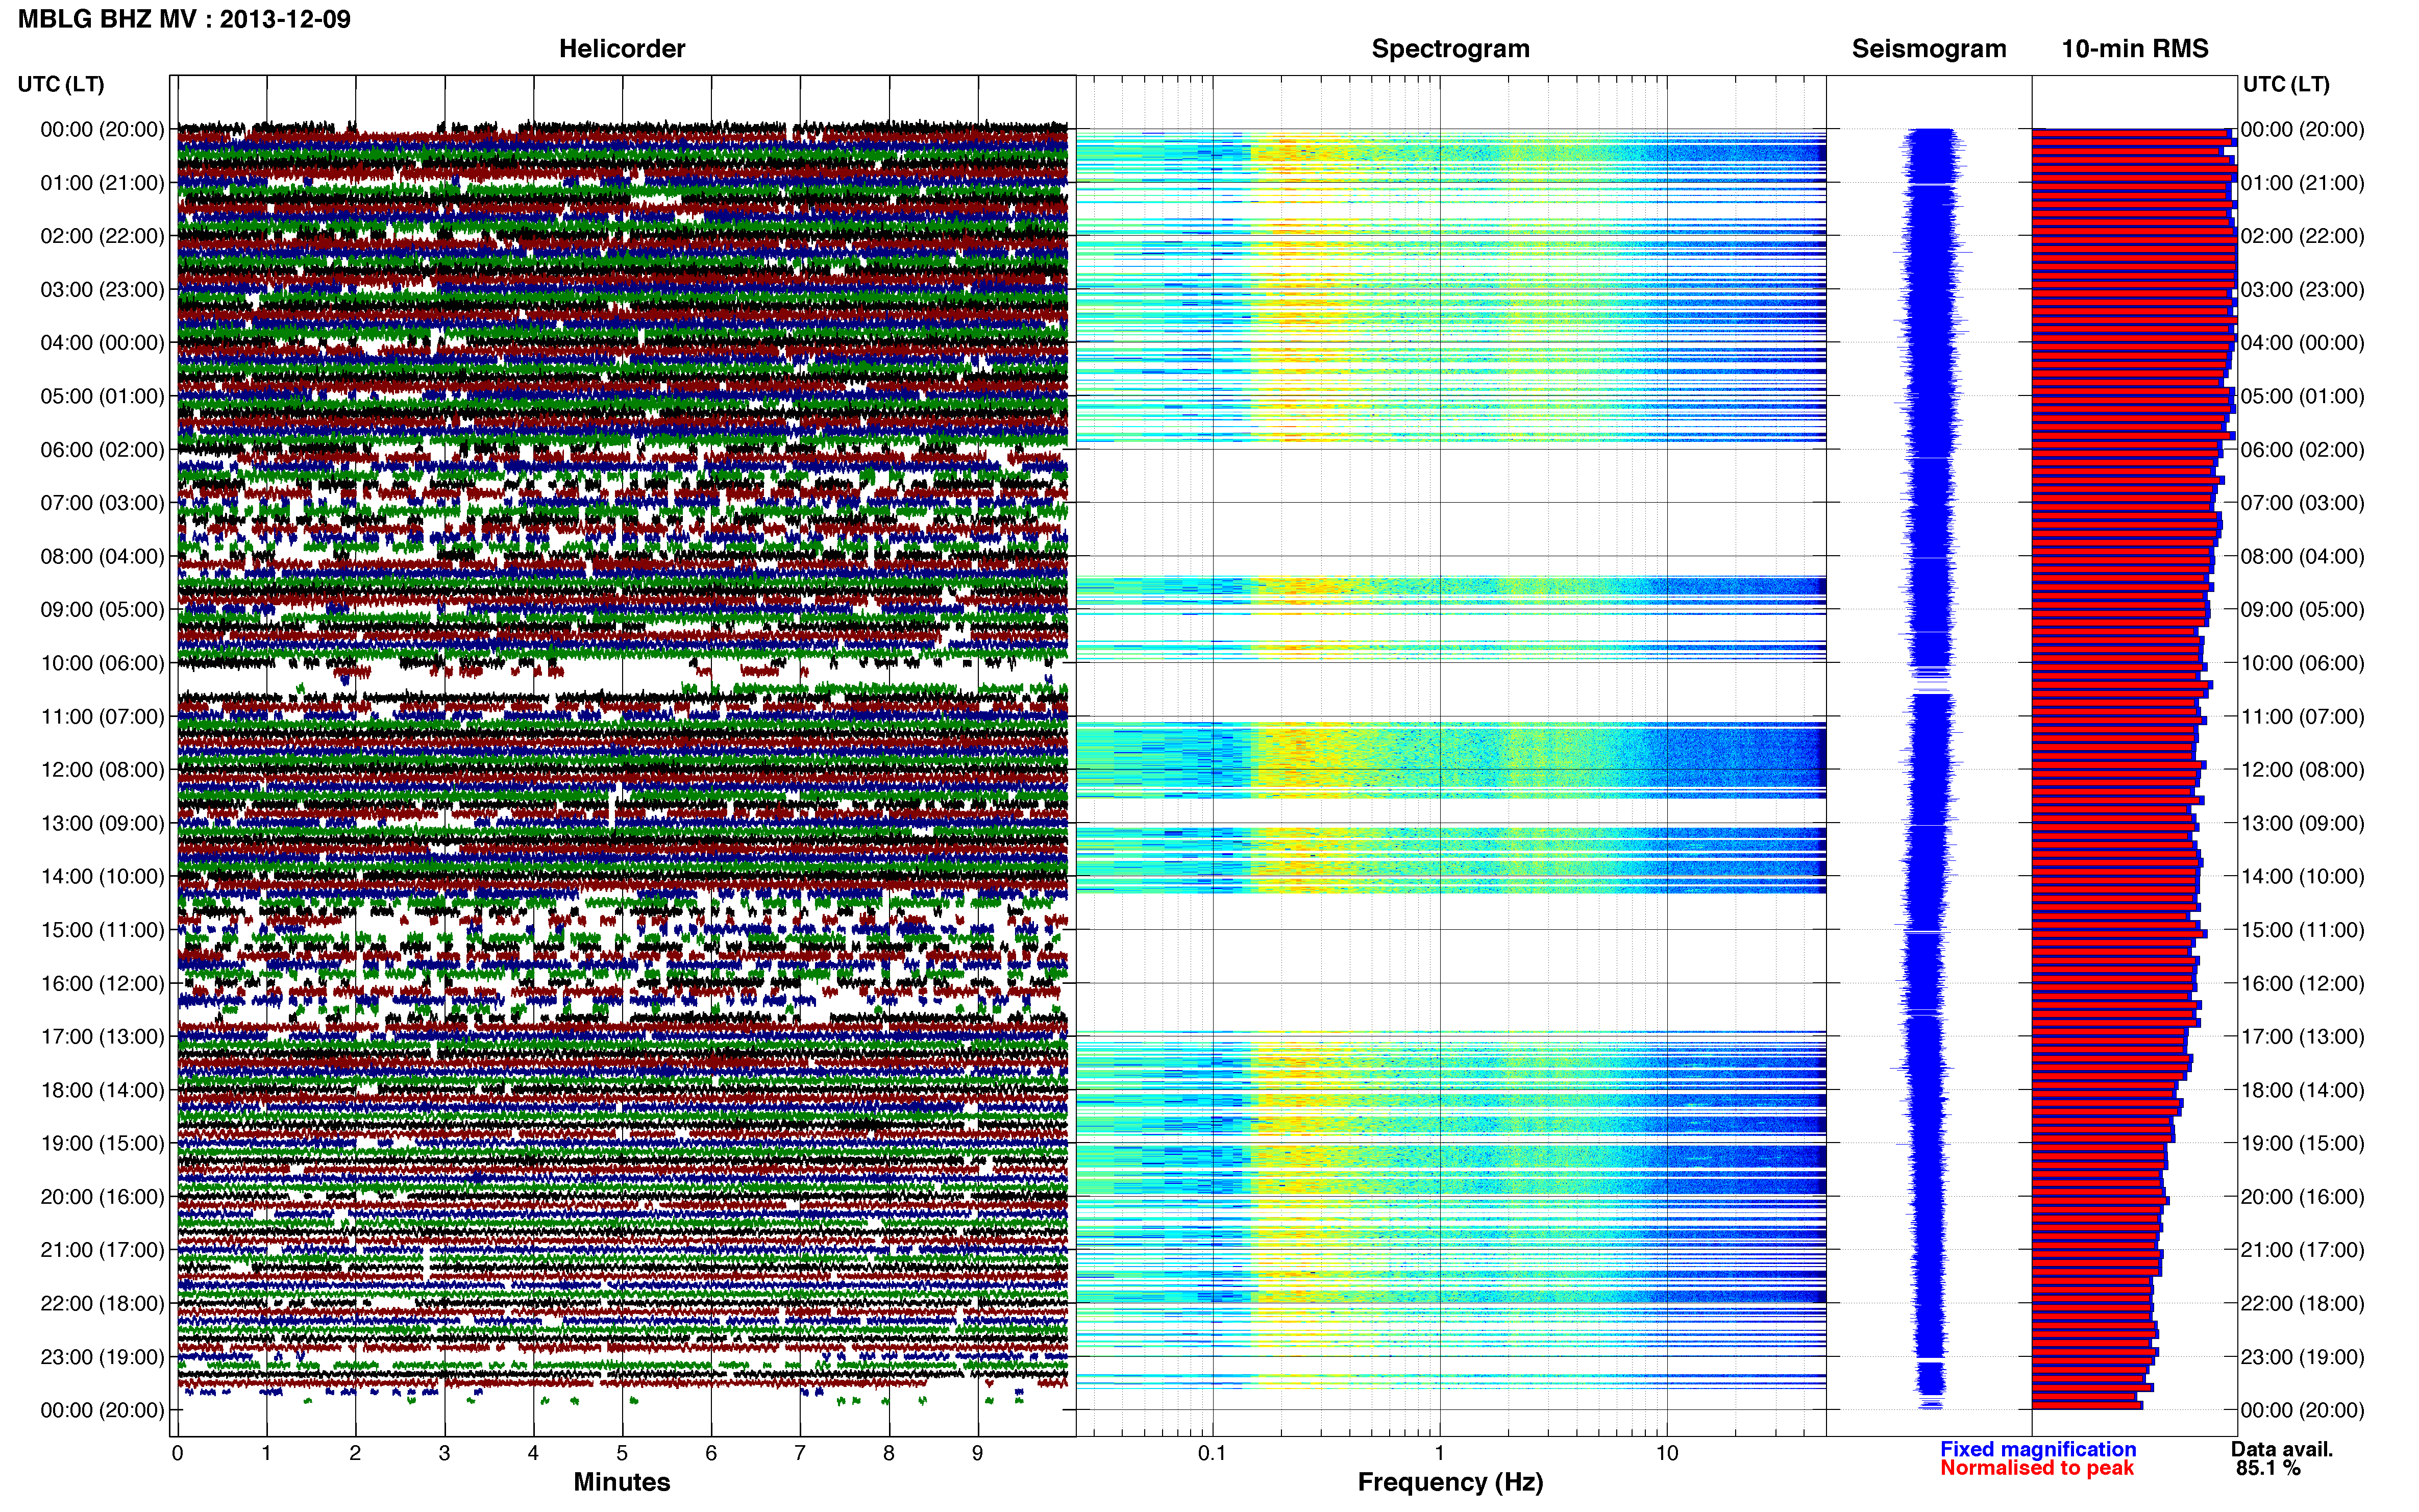Click left time label '06:00 (02:00)'
2419x1512 pixels.
coord(102,450)
